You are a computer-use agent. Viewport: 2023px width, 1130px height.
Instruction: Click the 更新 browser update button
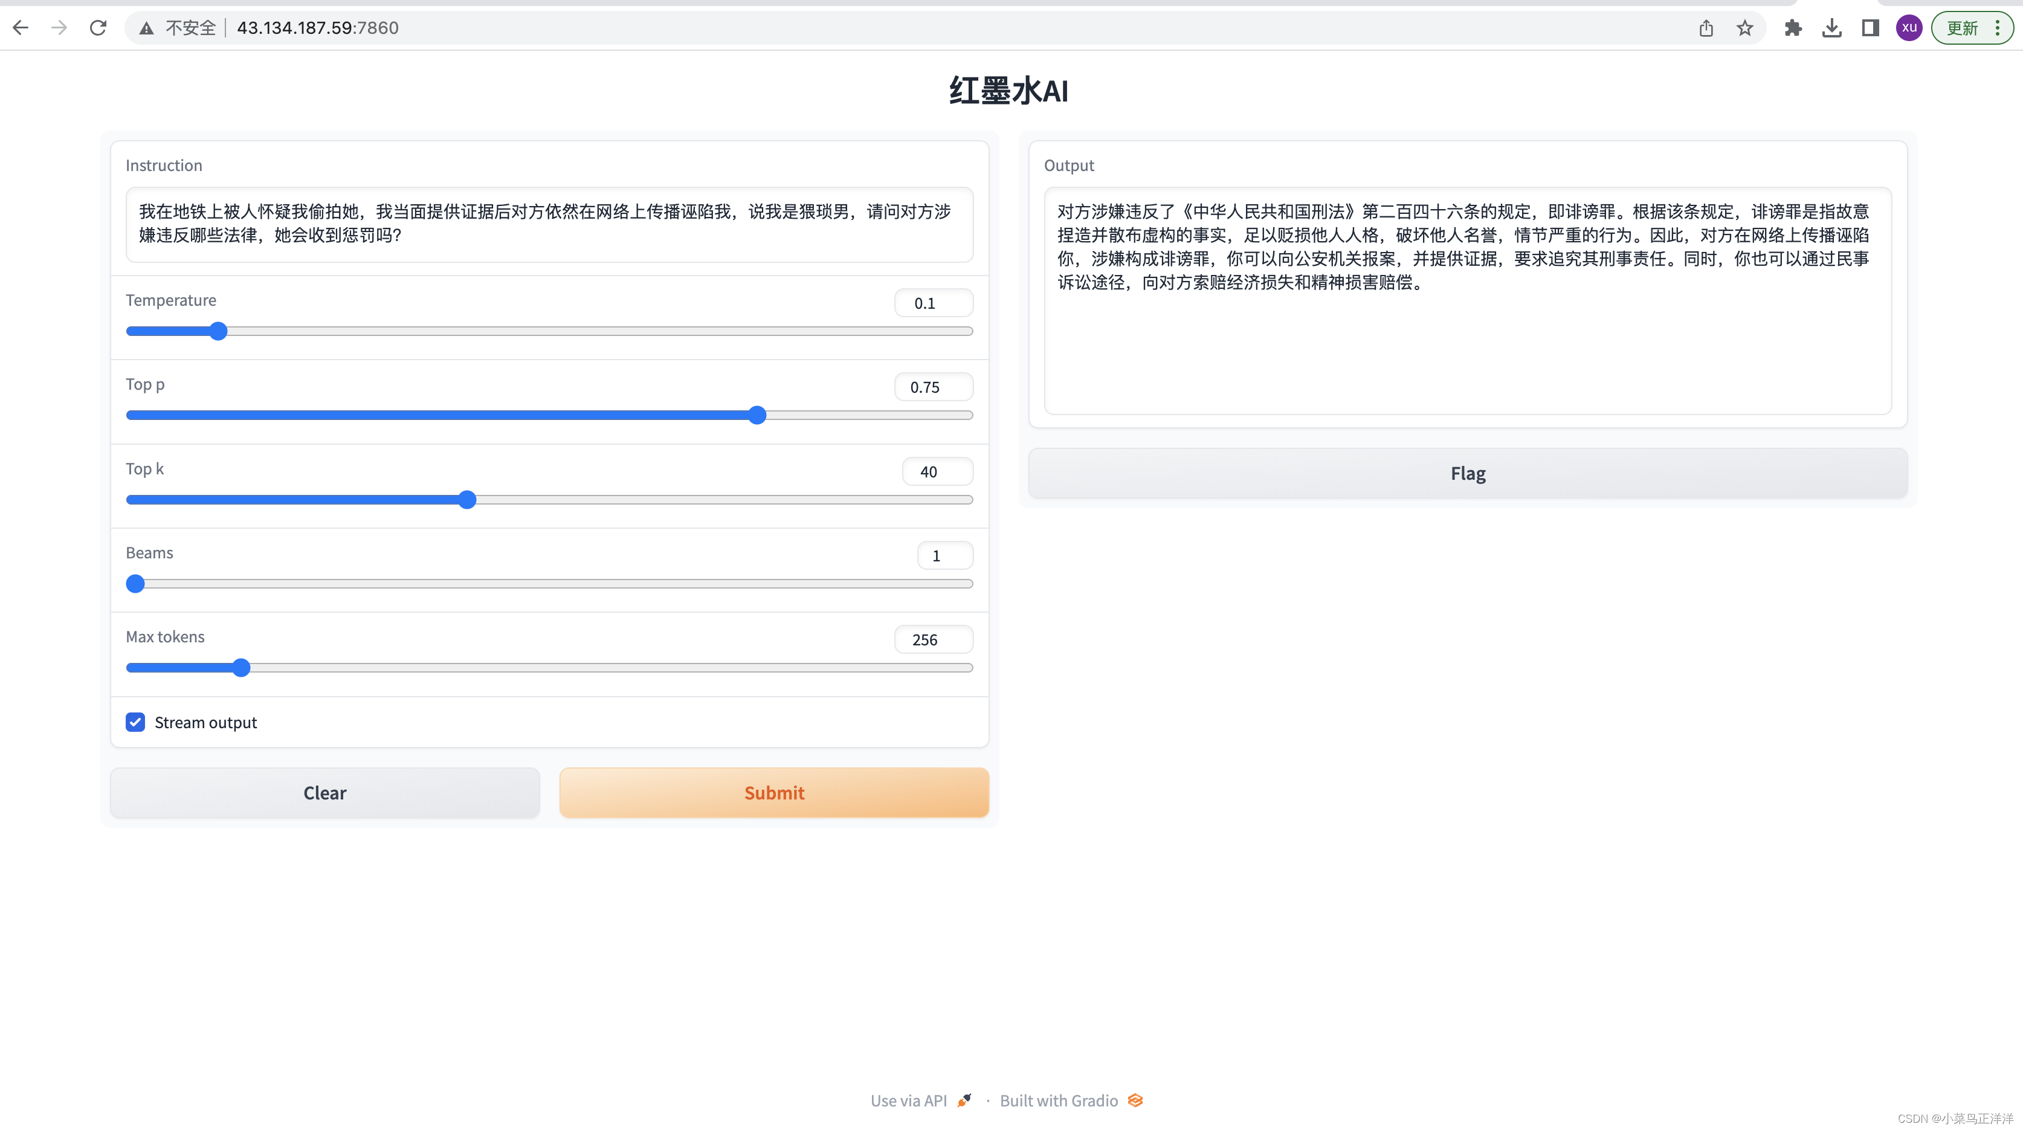(1962, 28)
